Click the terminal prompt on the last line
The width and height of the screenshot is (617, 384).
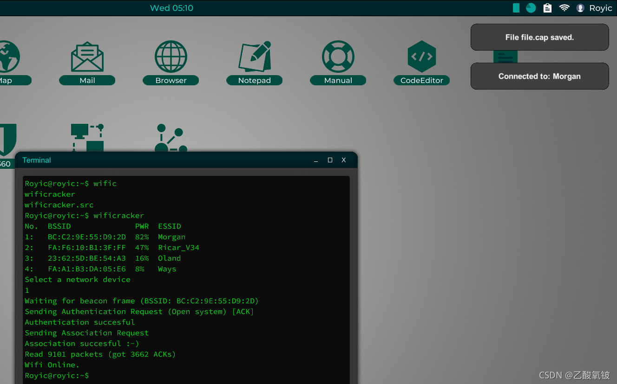[x=57, y=376]
